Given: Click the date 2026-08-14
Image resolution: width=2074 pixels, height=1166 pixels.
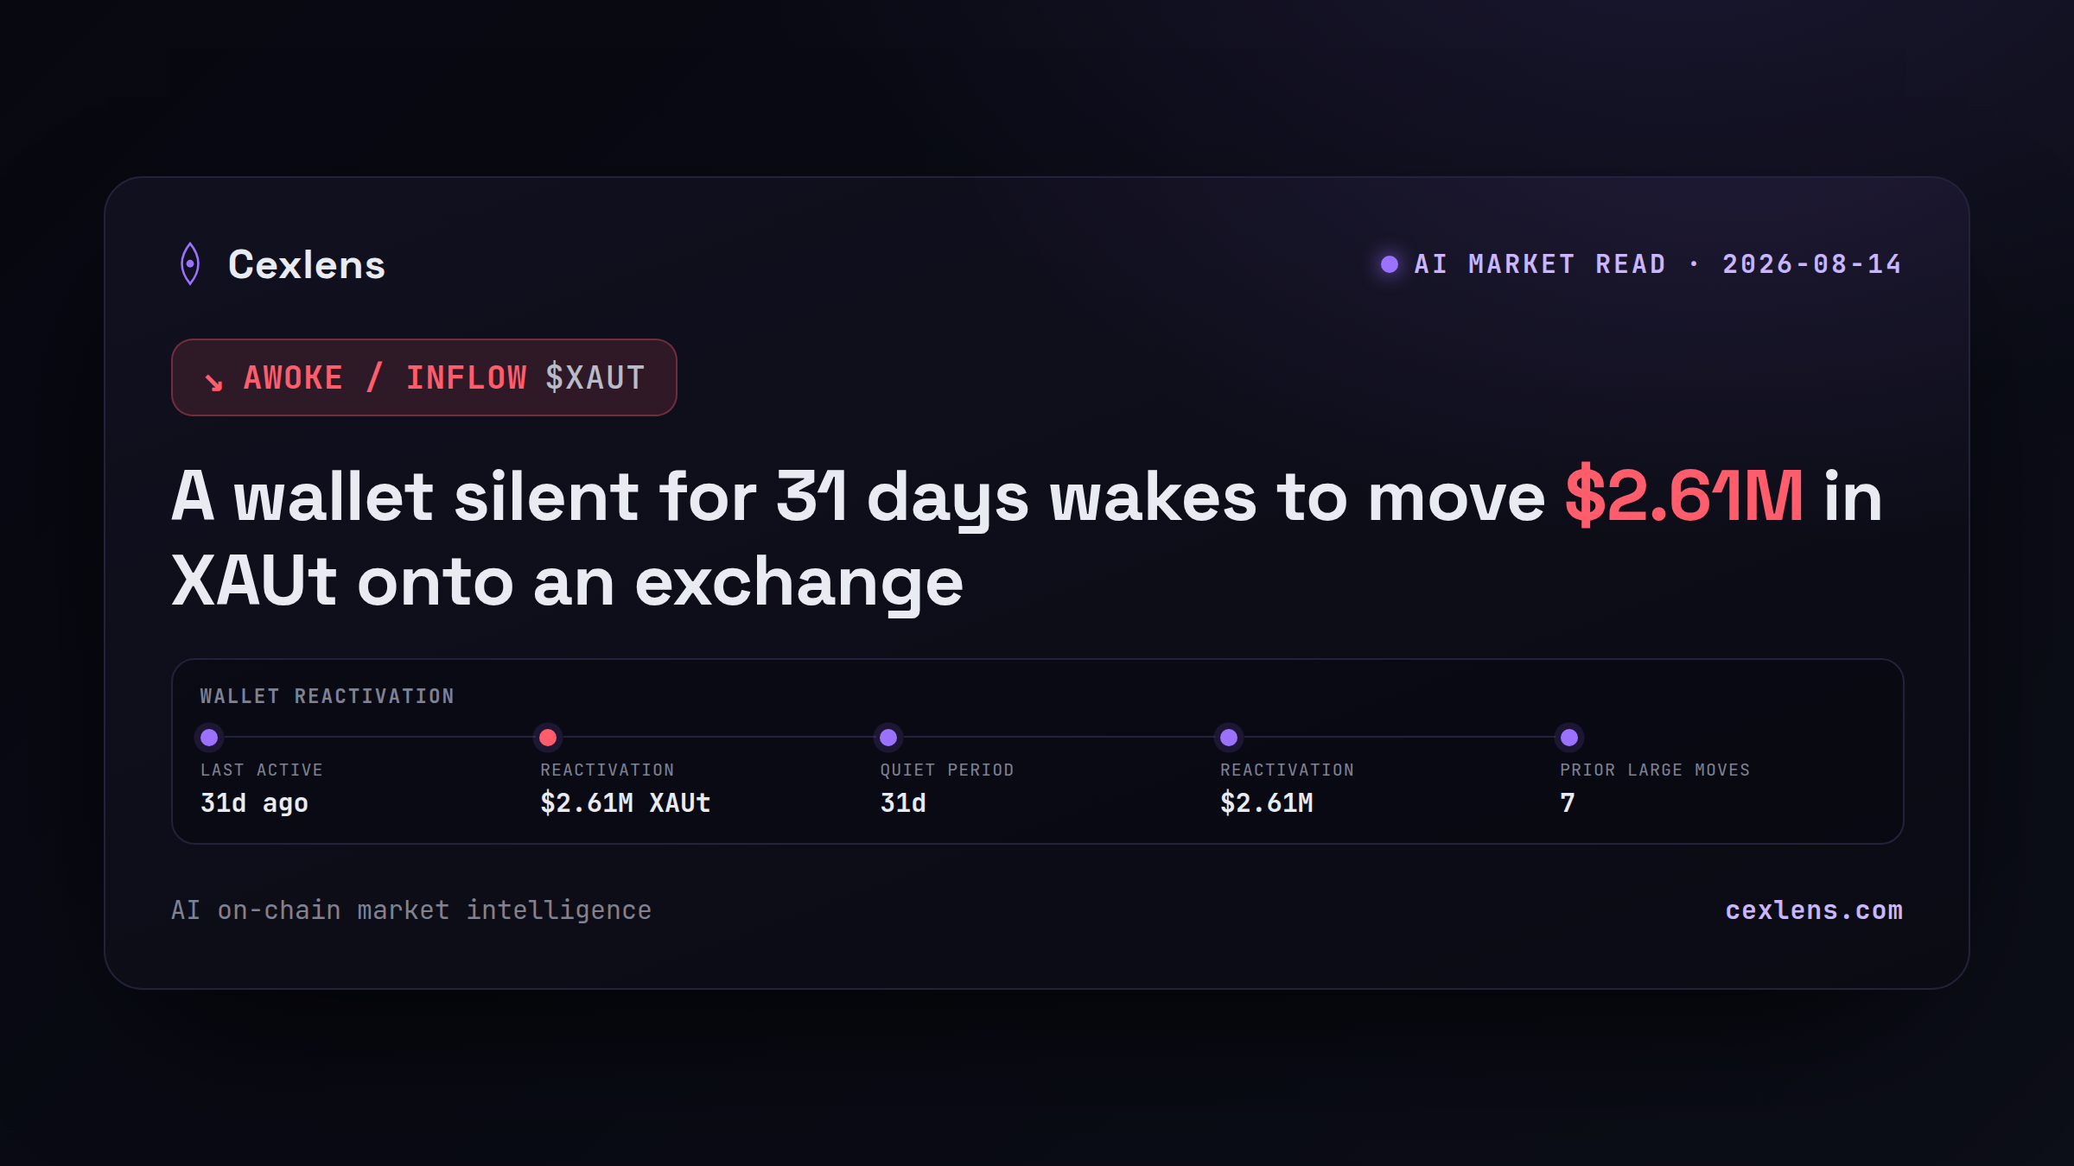Looking at the screenshot, I should click(x=1812, y=264).
